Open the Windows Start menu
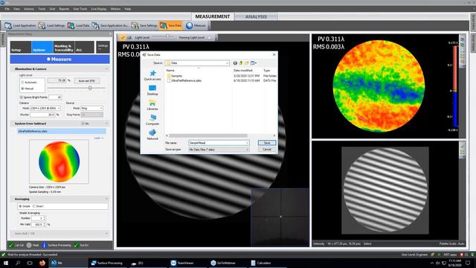 pyautogui.click(x=6, y=263)
